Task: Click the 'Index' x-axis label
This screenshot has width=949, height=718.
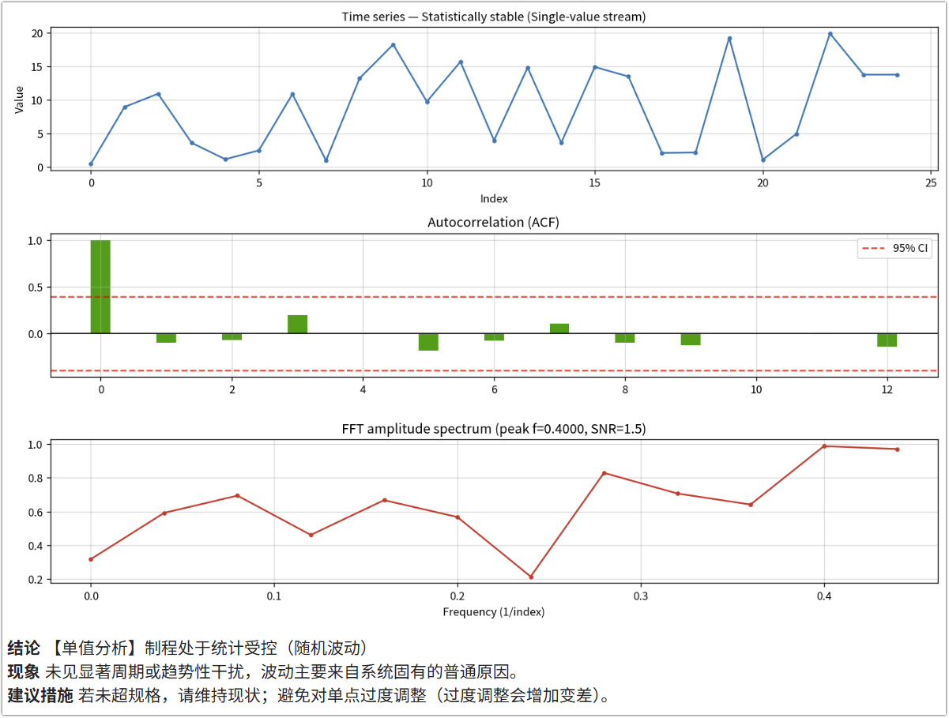Action: click(x=494, y=199)
